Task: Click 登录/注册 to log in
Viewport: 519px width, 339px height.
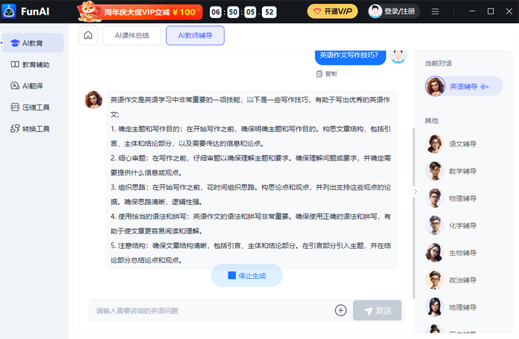Action: [394, 12]
